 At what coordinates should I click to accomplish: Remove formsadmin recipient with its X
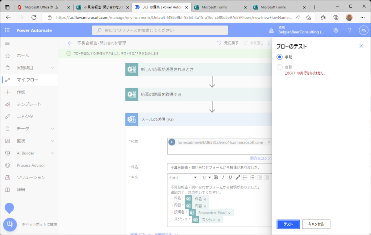click(x=269, y=142)
